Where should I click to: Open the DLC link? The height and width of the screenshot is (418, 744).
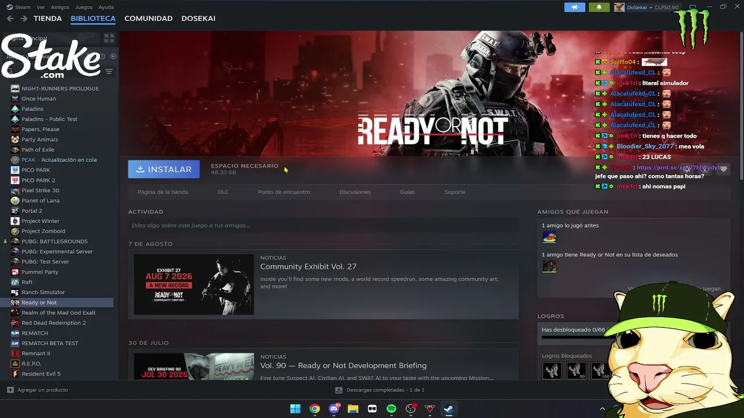click(223, 192)
